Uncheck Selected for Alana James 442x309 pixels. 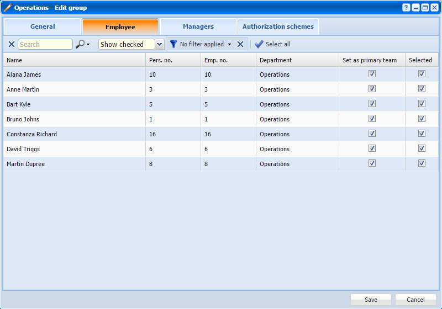tap(422, 74)
